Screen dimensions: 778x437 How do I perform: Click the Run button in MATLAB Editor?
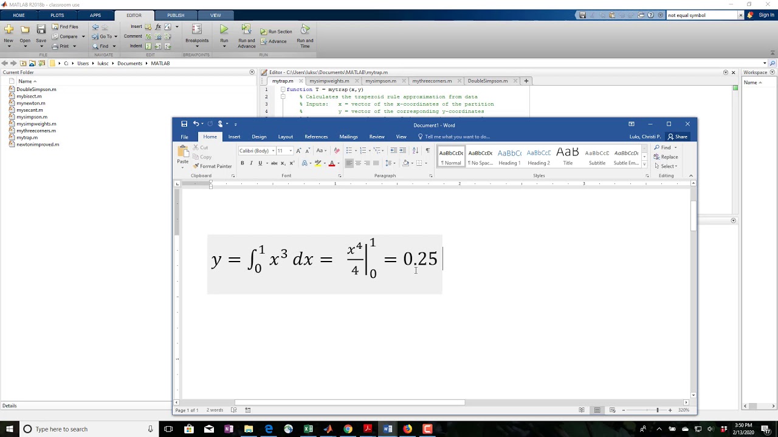224,33
